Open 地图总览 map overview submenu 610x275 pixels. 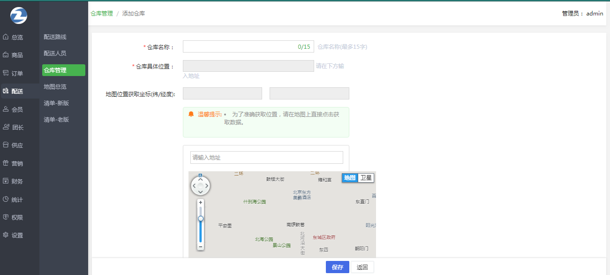[55, 87]
